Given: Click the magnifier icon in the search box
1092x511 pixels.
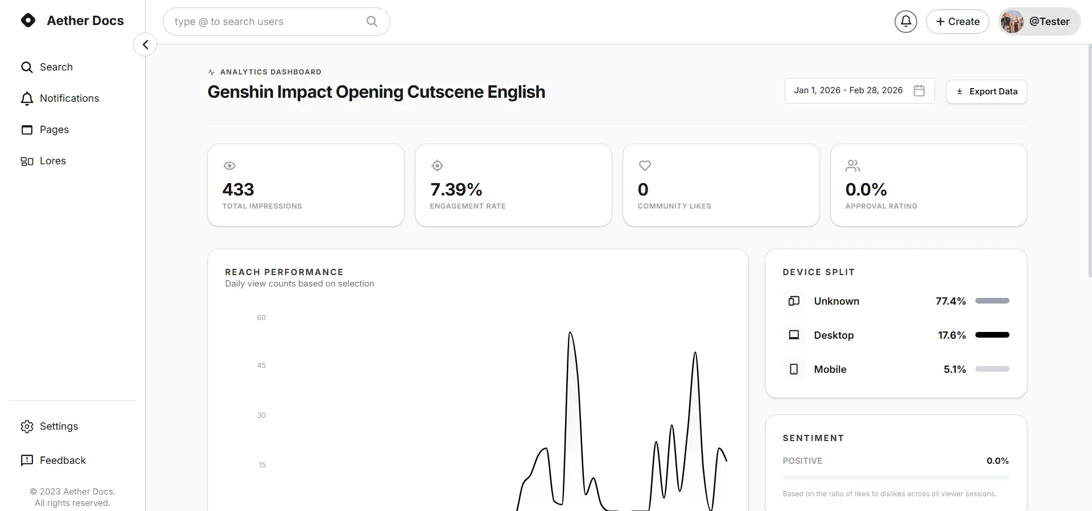Looking at the screenshot, I should (x=372, y=22).
